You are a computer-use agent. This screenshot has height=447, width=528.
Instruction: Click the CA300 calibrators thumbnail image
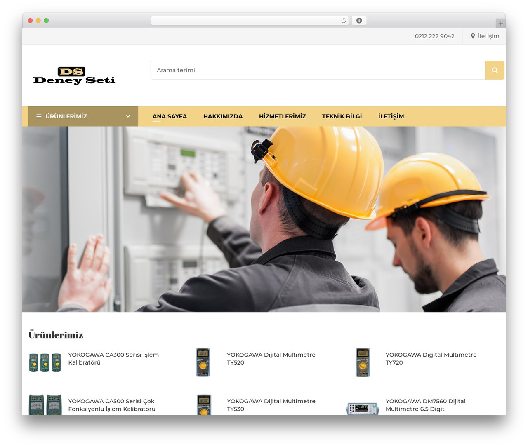click(45, 362)
